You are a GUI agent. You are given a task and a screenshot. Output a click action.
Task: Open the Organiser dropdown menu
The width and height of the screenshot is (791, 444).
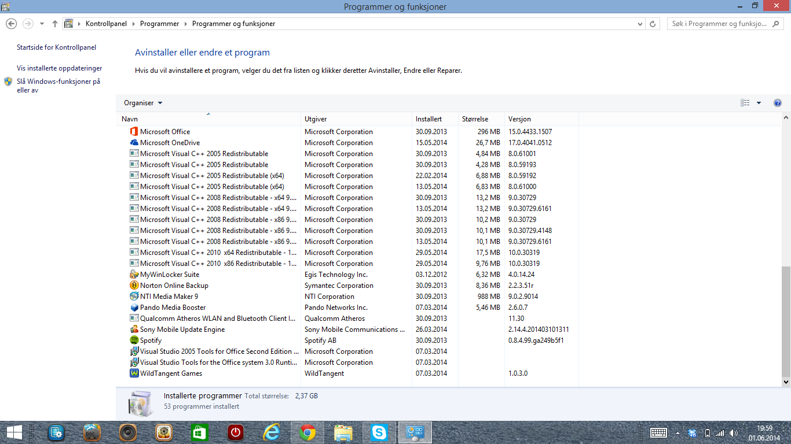[143, 103]
